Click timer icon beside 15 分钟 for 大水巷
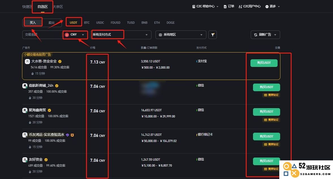This screenshot has width=333, height=179. coord(33,74)
